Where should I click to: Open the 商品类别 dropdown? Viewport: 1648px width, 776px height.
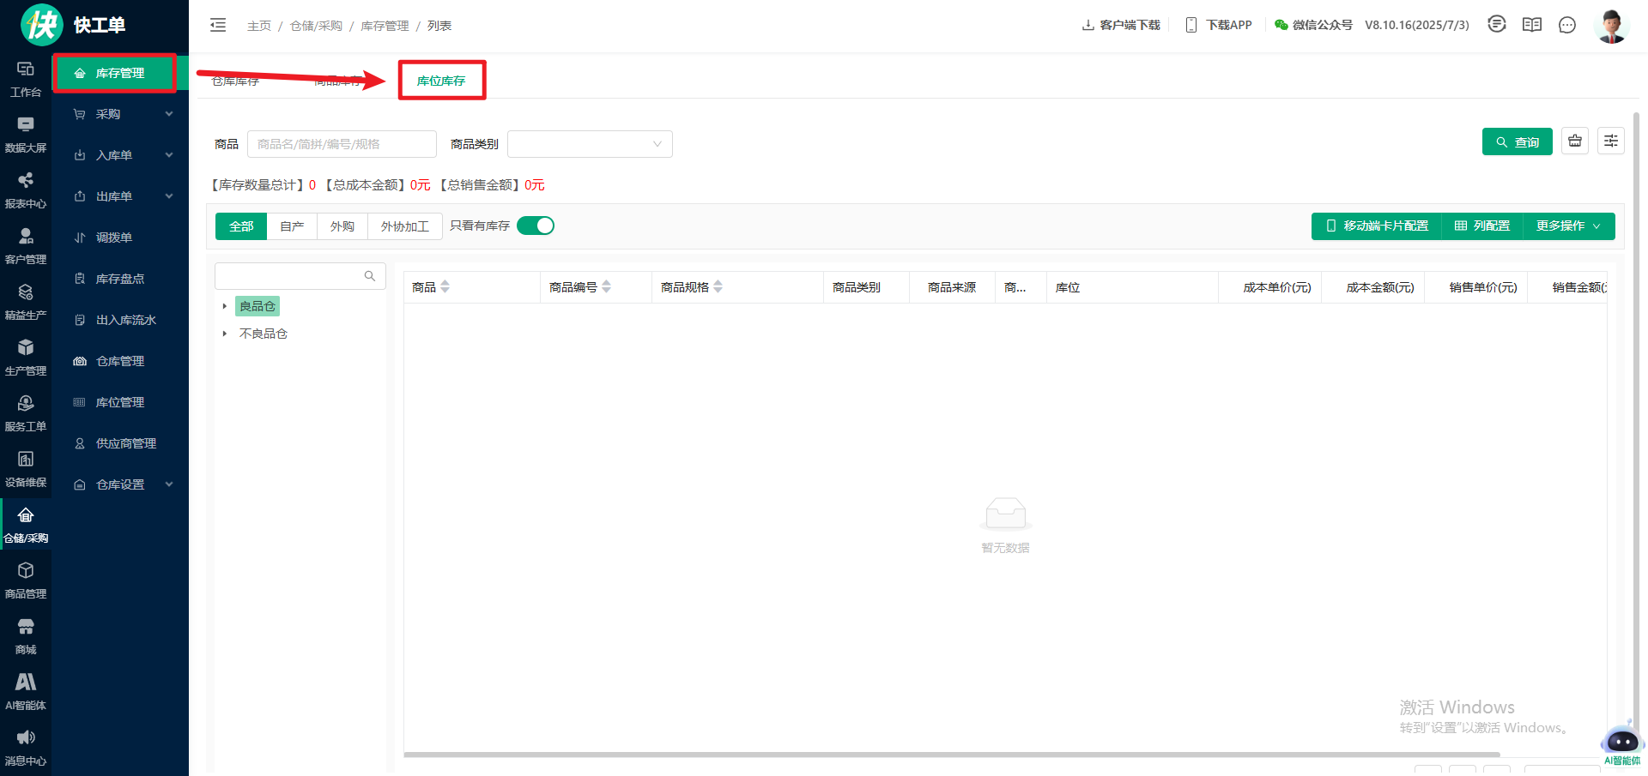(x=590, y=144)
